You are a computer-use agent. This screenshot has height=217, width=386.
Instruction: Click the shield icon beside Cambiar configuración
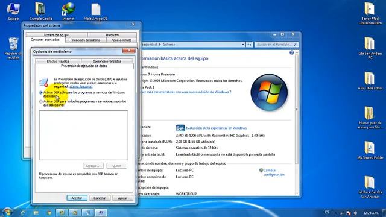click(261, 170)
